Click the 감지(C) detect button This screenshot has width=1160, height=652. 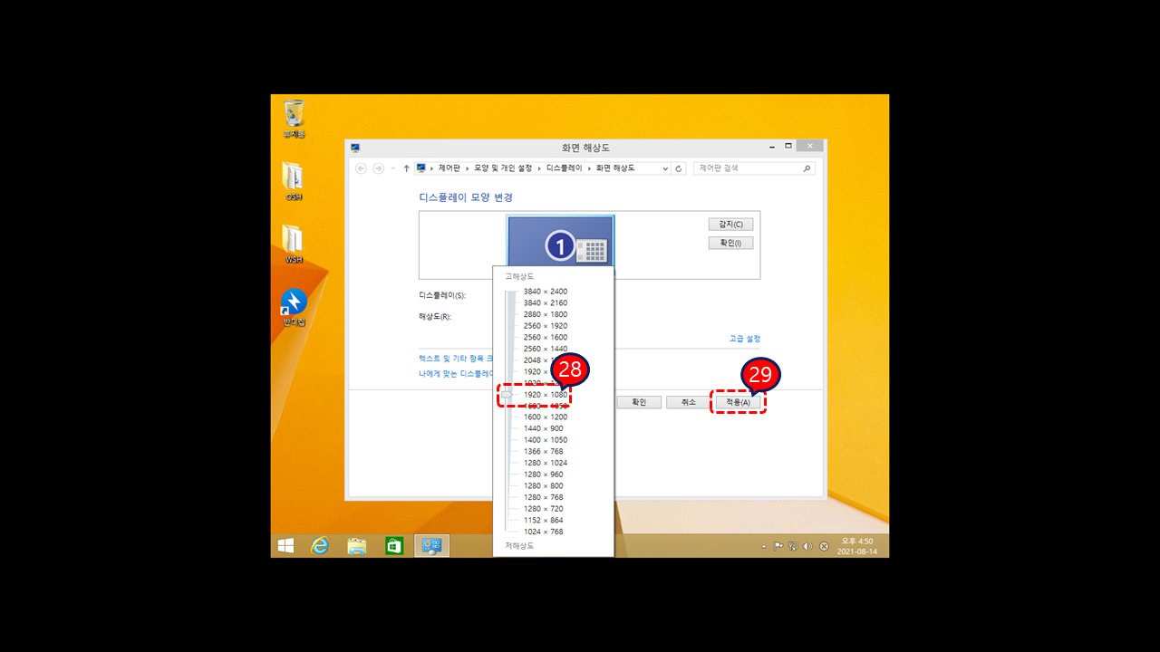tap(730, 224)
